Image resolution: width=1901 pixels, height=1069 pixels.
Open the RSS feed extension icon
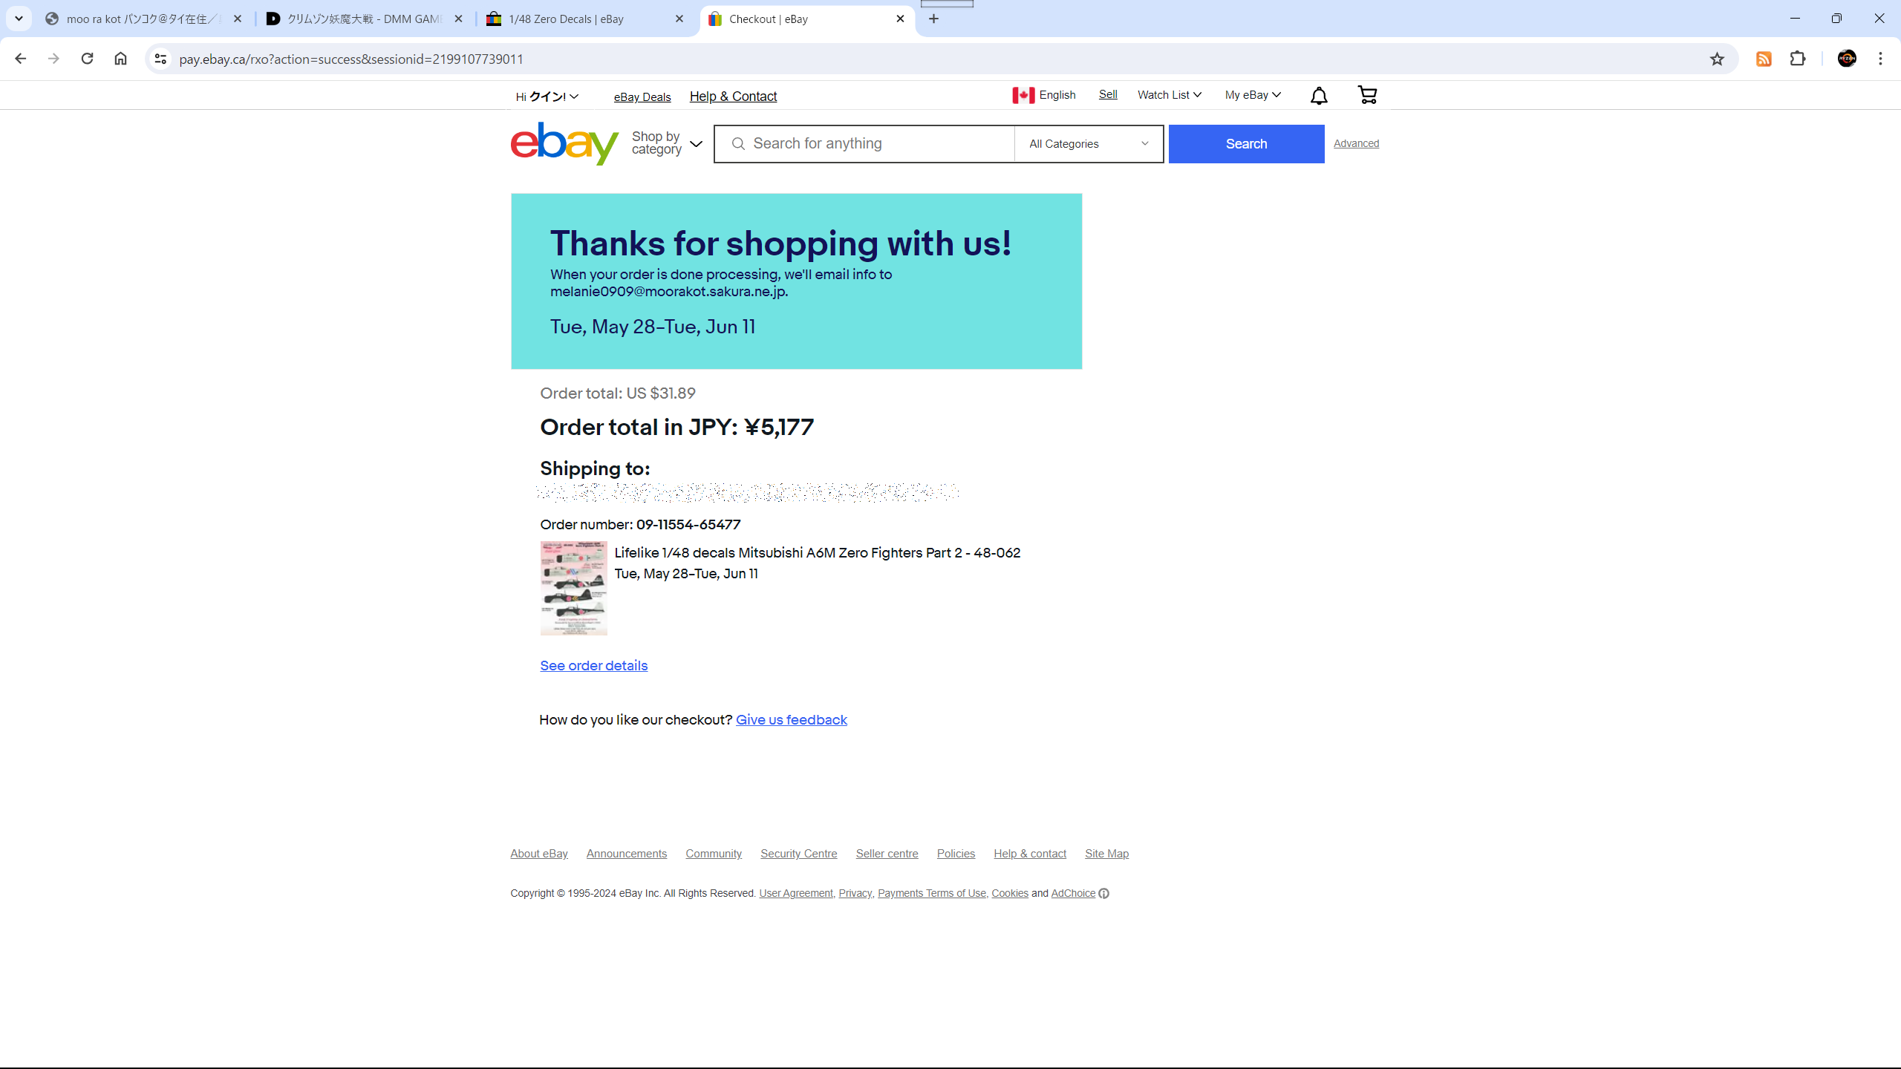1764,59
